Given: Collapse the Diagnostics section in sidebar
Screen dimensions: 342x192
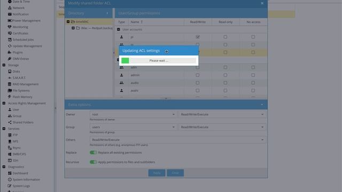Looking at the screenshot, I should click(4, 167).
